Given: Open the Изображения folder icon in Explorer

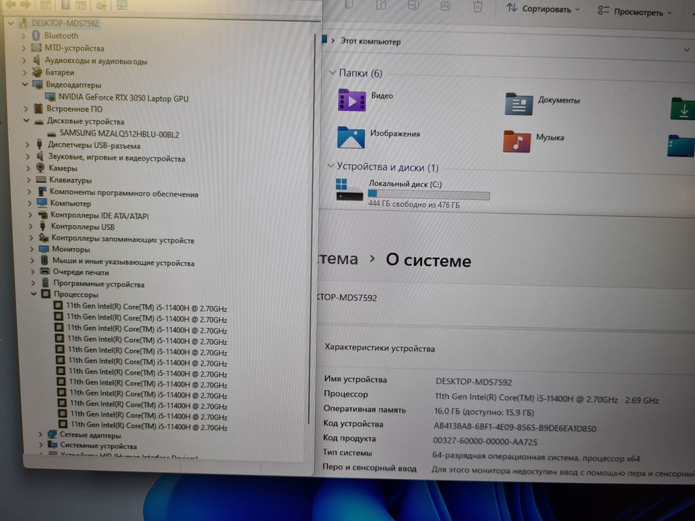Looking at the screenshot, I should pos(351,137).
